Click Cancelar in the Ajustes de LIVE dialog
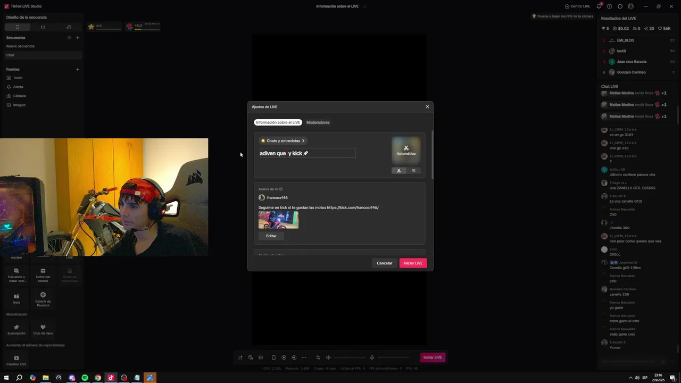 (x=384, y=263)
